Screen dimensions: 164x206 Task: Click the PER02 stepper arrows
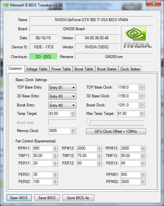pos(55,182)
